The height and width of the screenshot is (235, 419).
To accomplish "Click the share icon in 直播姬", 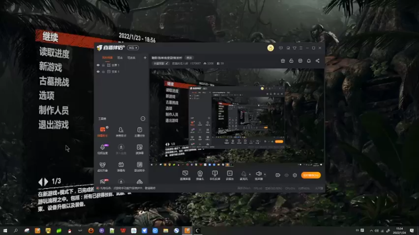I will click(x=317, y=61).
